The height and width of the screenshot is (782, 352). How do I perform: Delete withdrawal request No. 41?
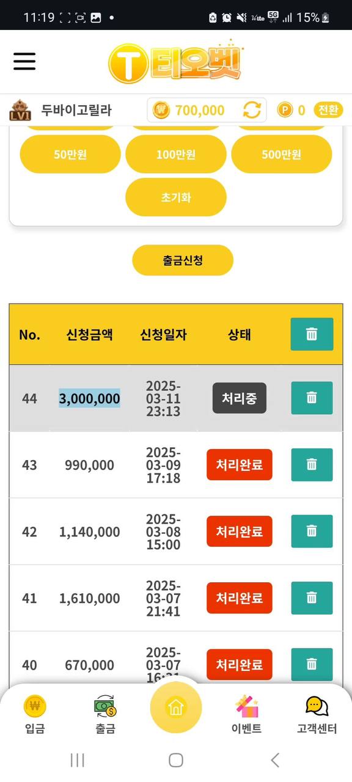pos(312,598)
